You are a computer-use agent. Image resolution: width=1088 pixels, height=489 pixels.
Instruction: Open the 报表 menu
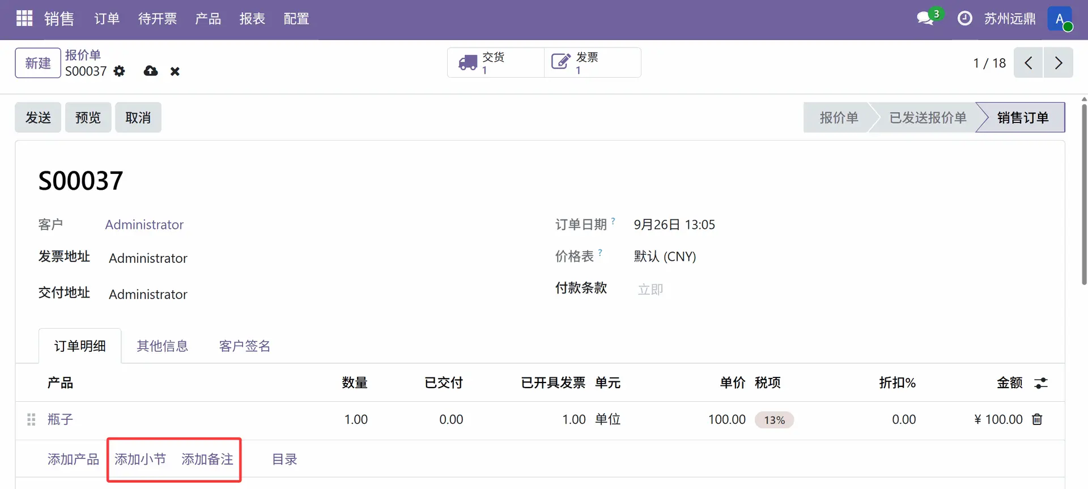[252, 19]
